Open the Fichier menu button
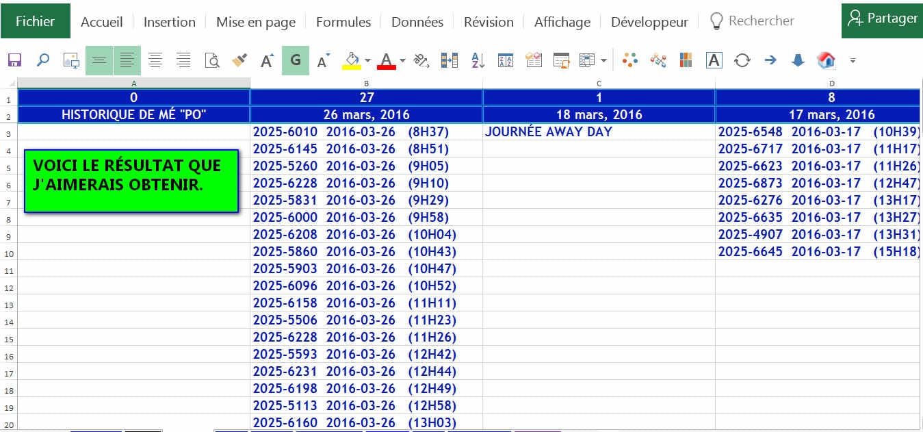 click(x=35, y=21)
